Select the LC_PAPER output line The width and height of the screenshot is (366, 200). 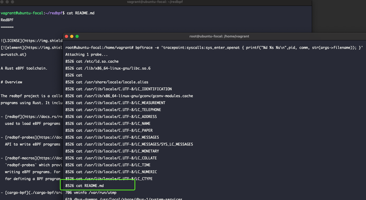(109, 130)
